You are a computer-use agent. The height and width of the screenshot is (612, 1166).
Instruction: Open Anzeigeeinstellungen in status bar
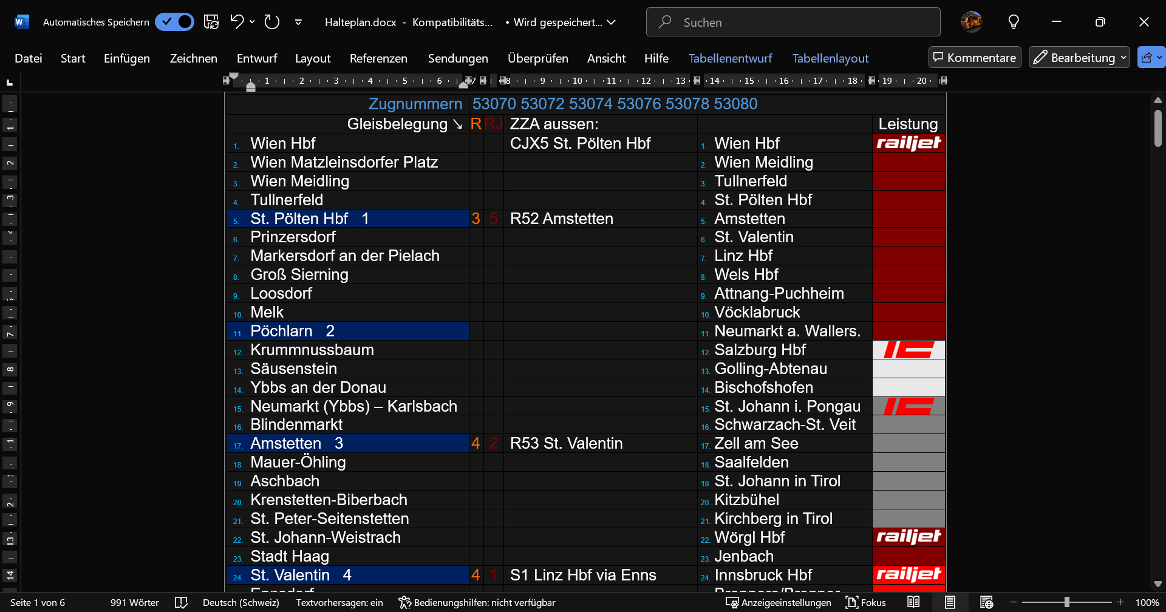click(x=779, y=602)
